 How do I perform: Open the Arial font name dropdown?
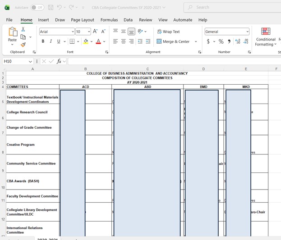point(72,32)
